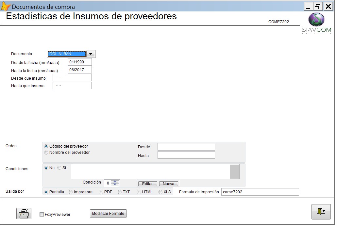Image resolution: width=337 pixels, height=226 pixels.
Task: Click the Modificar Formato button
Action: point(108,214)
